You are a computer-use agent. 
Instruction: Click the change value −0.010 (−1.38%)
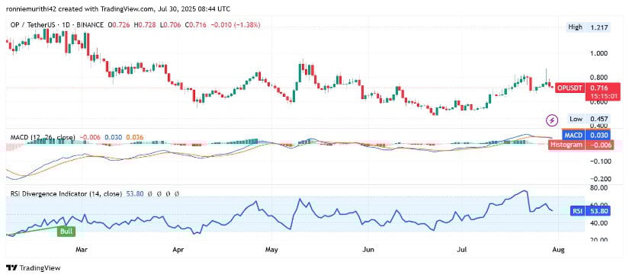tap(235, 25)
